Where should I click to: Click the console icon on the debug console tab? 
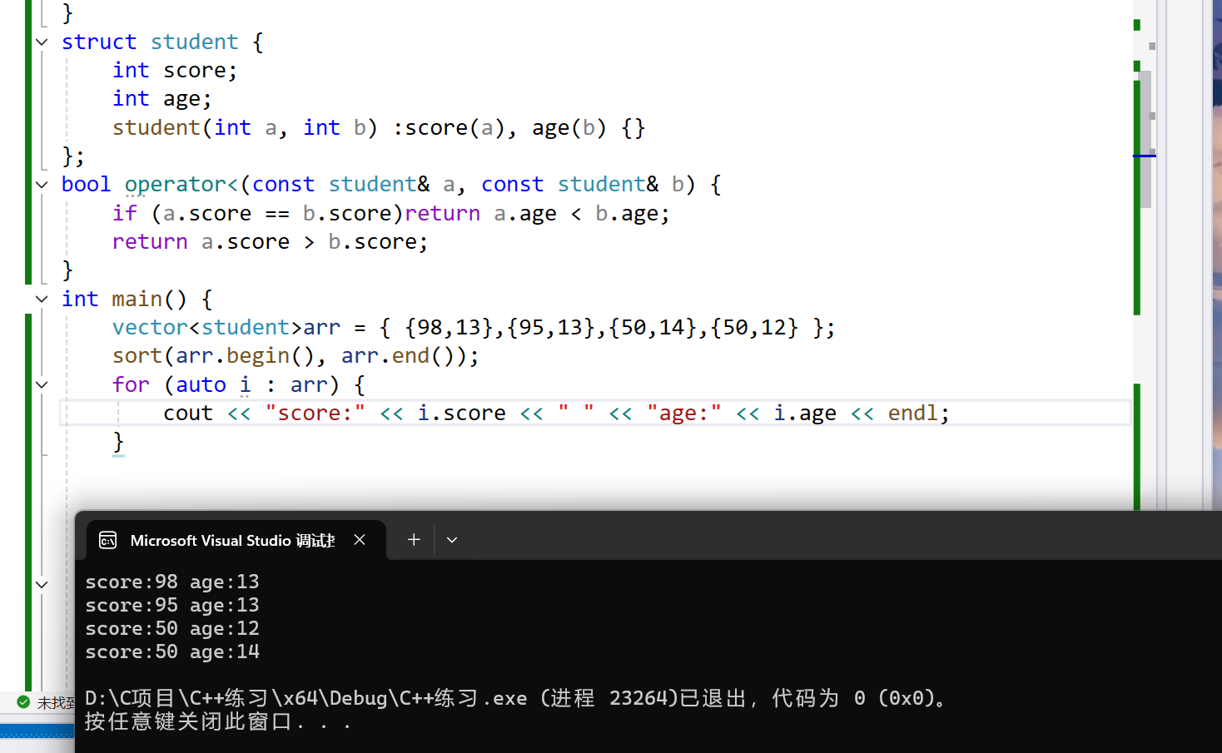pyautogui.click(x=107, y=539)
